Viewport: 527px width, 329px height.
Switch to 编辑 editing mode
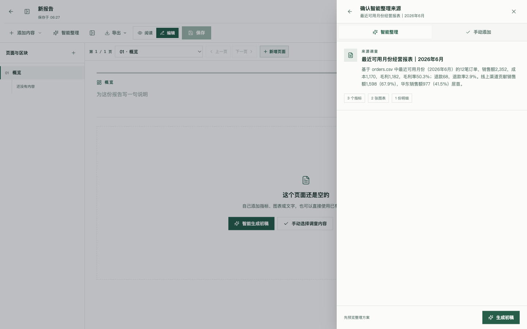tap(168, 33)
